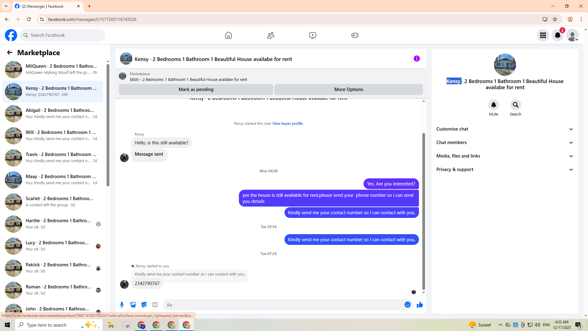Expand Media, files and links section
Screen dimensions: 588x331
(505, 156)
